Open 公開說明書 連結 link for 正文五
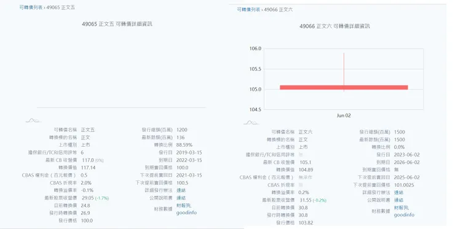Viewport: 455px width, 229px height. coord(181,198)
